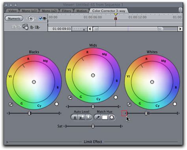
Task: Copy filter from second clip back
Action: click(x=14, y=27)
